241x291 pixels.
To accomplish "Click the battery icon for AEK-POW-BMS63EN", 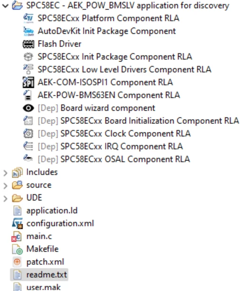I will pyautogui.click(x=28, y=95).
